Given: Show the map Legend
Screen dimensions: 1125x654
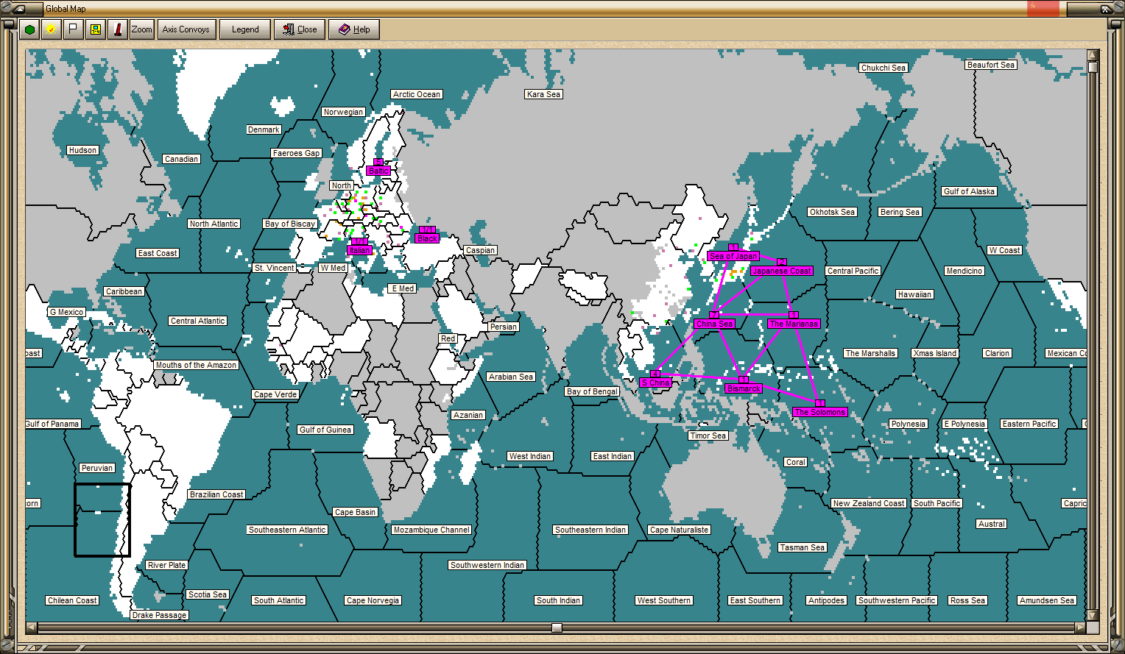Looking at the screenshot, I should [245, 29].
